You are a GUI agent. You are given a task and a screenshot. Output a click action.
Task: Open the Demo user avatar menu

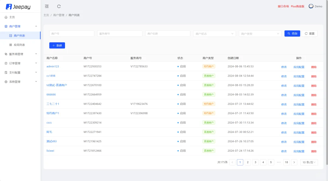click(x=310, y=6)
